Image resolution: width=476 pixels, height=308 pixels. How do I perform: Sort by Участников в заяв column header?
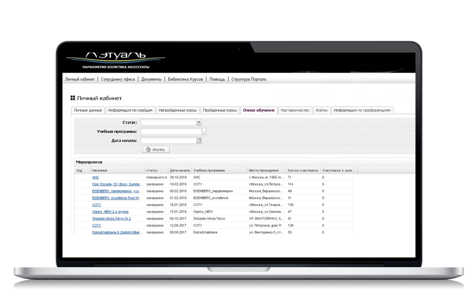338,170
